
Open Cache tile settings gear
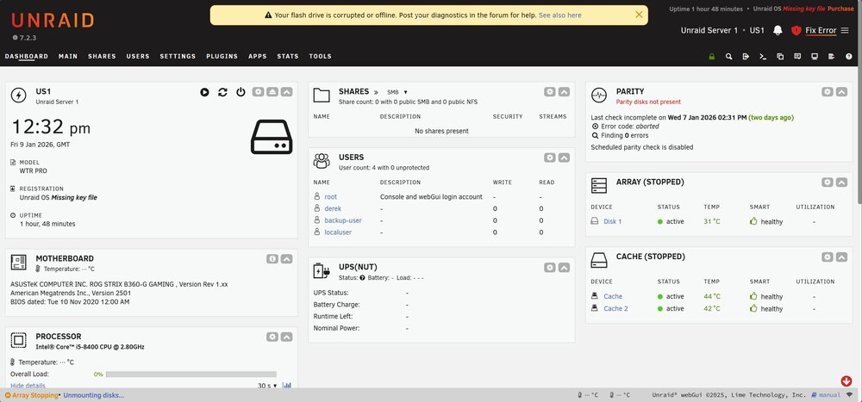click(x=828, y=257)
